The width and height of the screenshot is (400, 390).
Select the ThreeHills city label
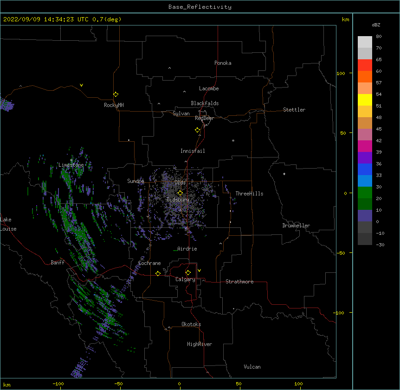249,194
